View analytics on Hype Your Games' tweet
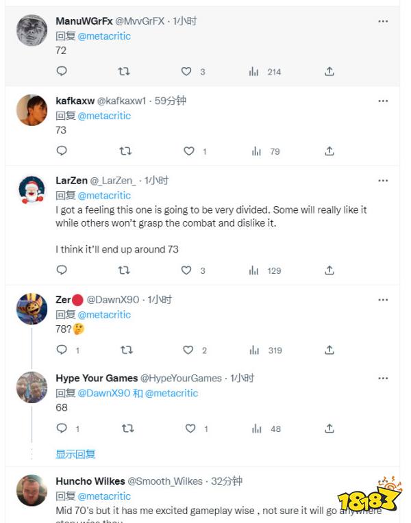 point(255,429)
